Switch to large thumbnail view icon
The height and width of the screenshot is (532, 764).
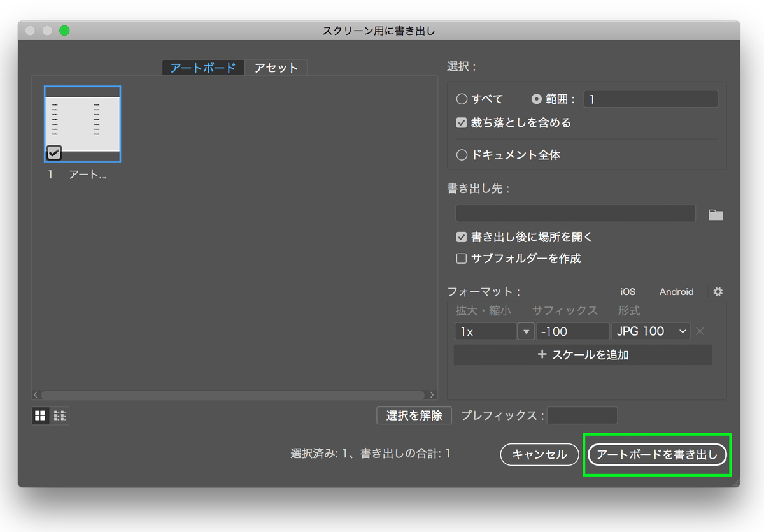coord(40,415)
